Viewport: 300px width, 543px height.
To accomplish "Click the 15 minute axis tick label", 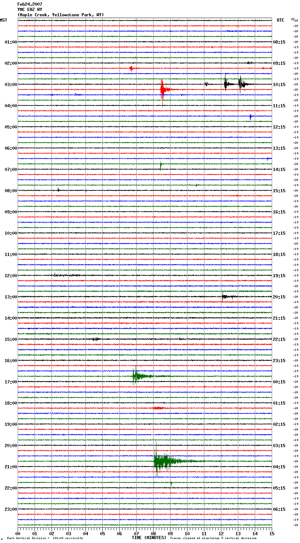I will [272, 533].
